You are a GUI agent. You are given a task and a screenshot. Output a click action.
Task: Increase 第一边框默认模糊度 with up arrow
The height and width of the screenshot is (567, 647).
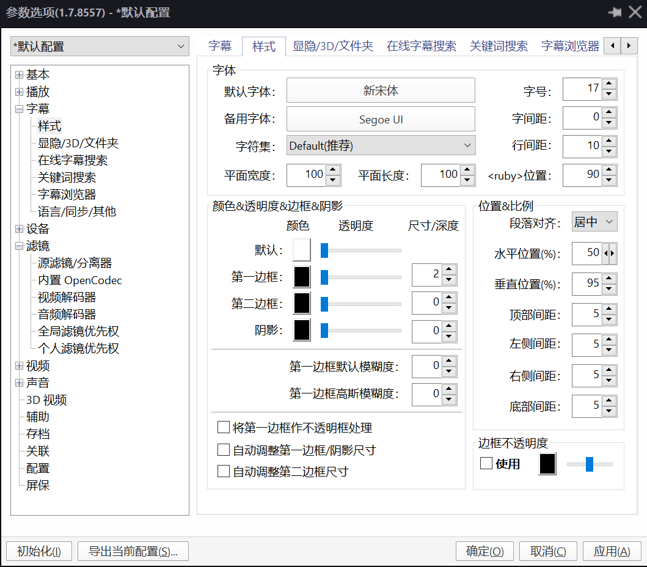tap(449, 361)
